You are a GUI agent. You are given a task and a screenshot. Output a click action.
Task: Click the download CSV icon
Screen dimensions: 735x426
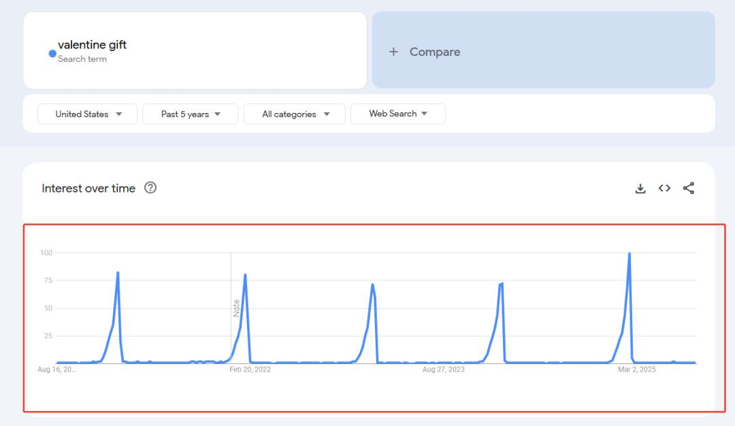[640, 189]
